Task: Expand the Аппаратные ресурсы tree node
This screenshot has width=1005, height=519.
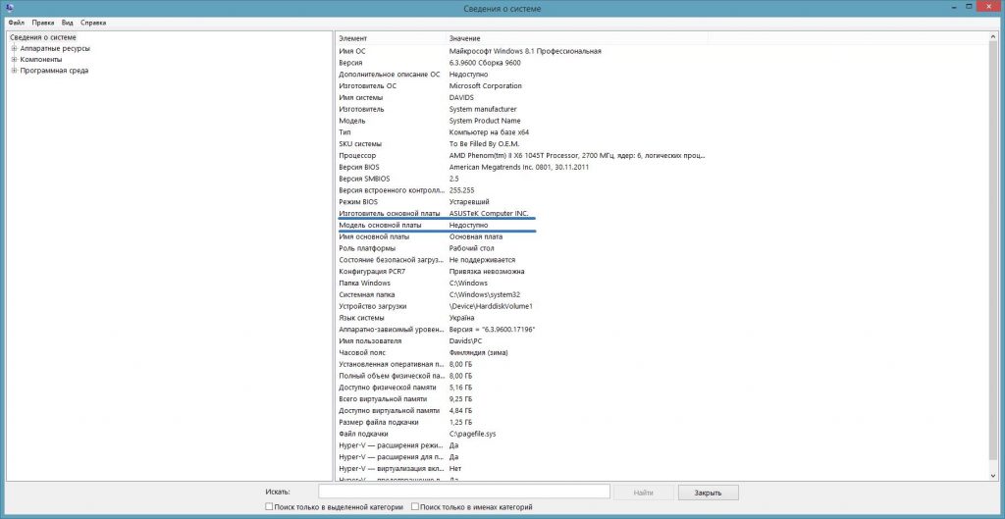Action: [x=14, y=48]
